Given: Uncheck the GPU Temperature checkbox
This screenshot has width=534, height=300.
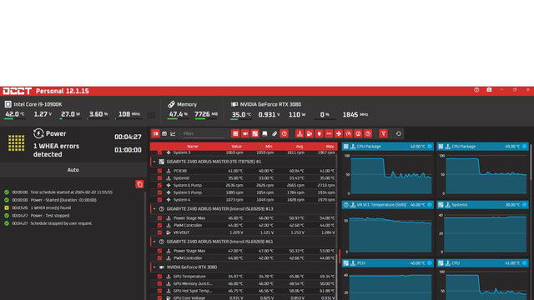Looking at the screenshot, I should click(x=159, y=277).
